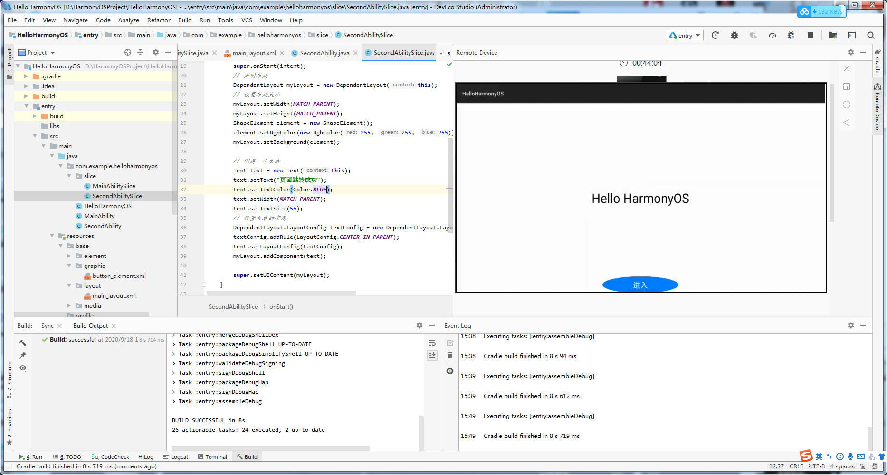Show hidden editor tabs list

pyautogui.click(x=445, y=53)
